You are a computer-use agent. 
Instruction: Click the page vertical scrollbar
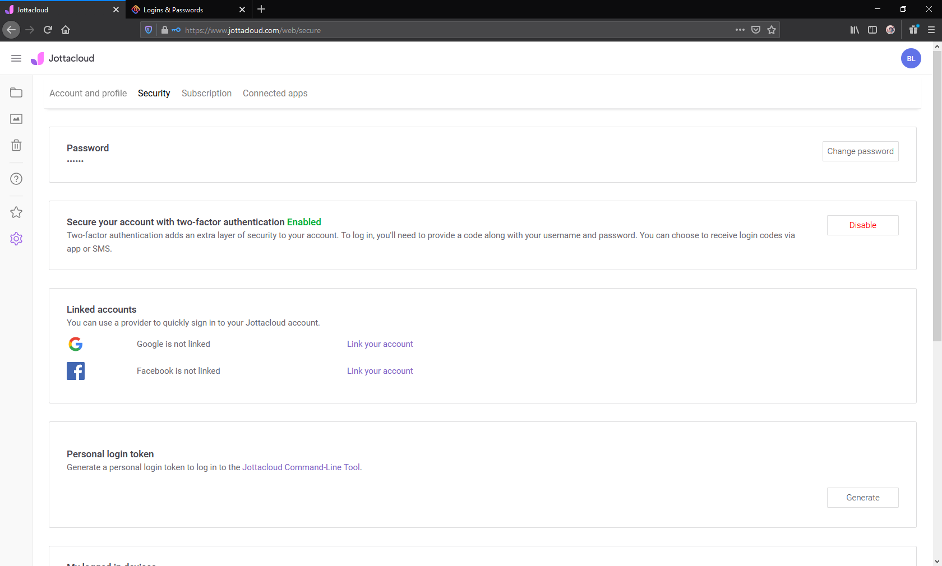point(937,196)
